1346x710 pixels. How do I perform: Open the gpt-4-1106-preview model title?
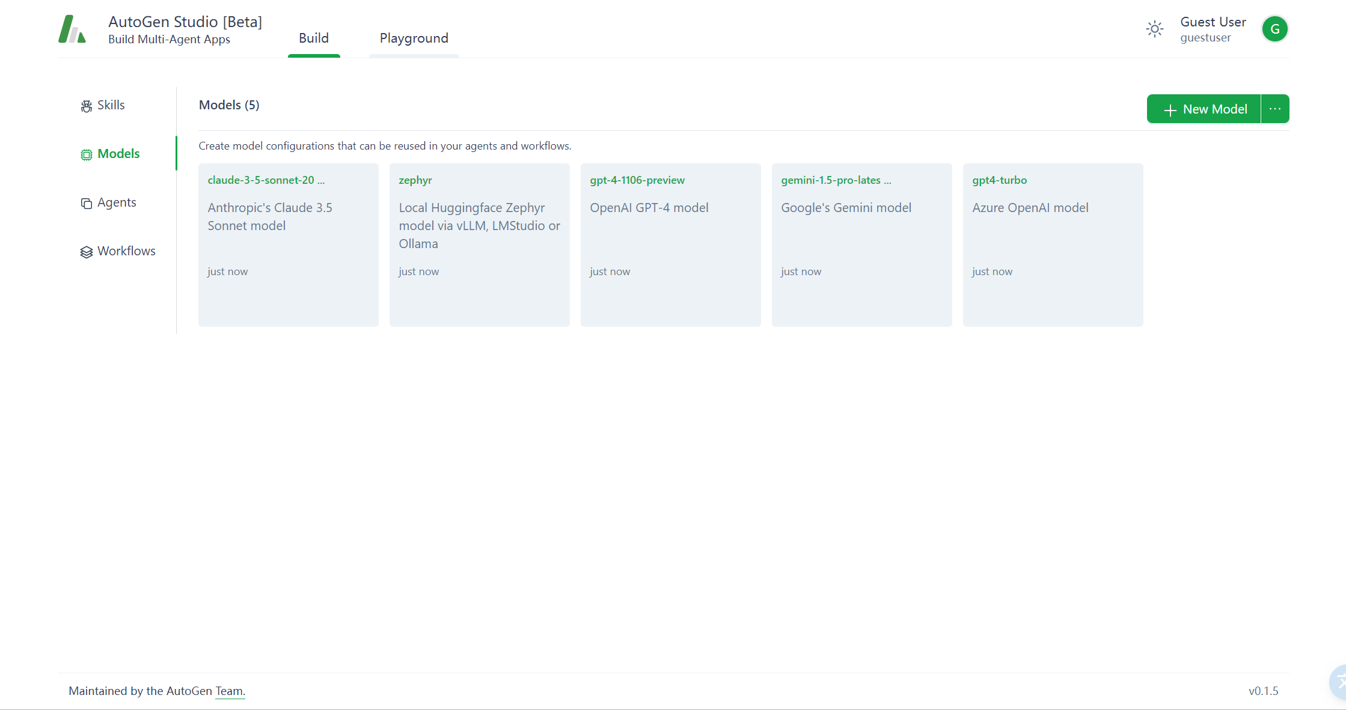tap(637, 180)
